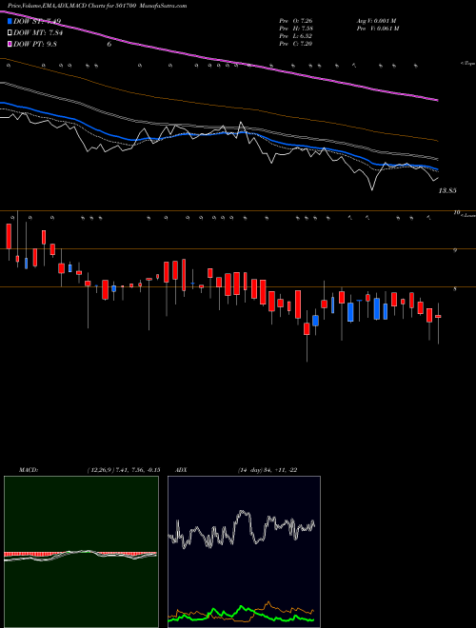Viewport: 476px width, 628px height.
Task: Click the number 6 beside the legend
Action: click(109, 44)
